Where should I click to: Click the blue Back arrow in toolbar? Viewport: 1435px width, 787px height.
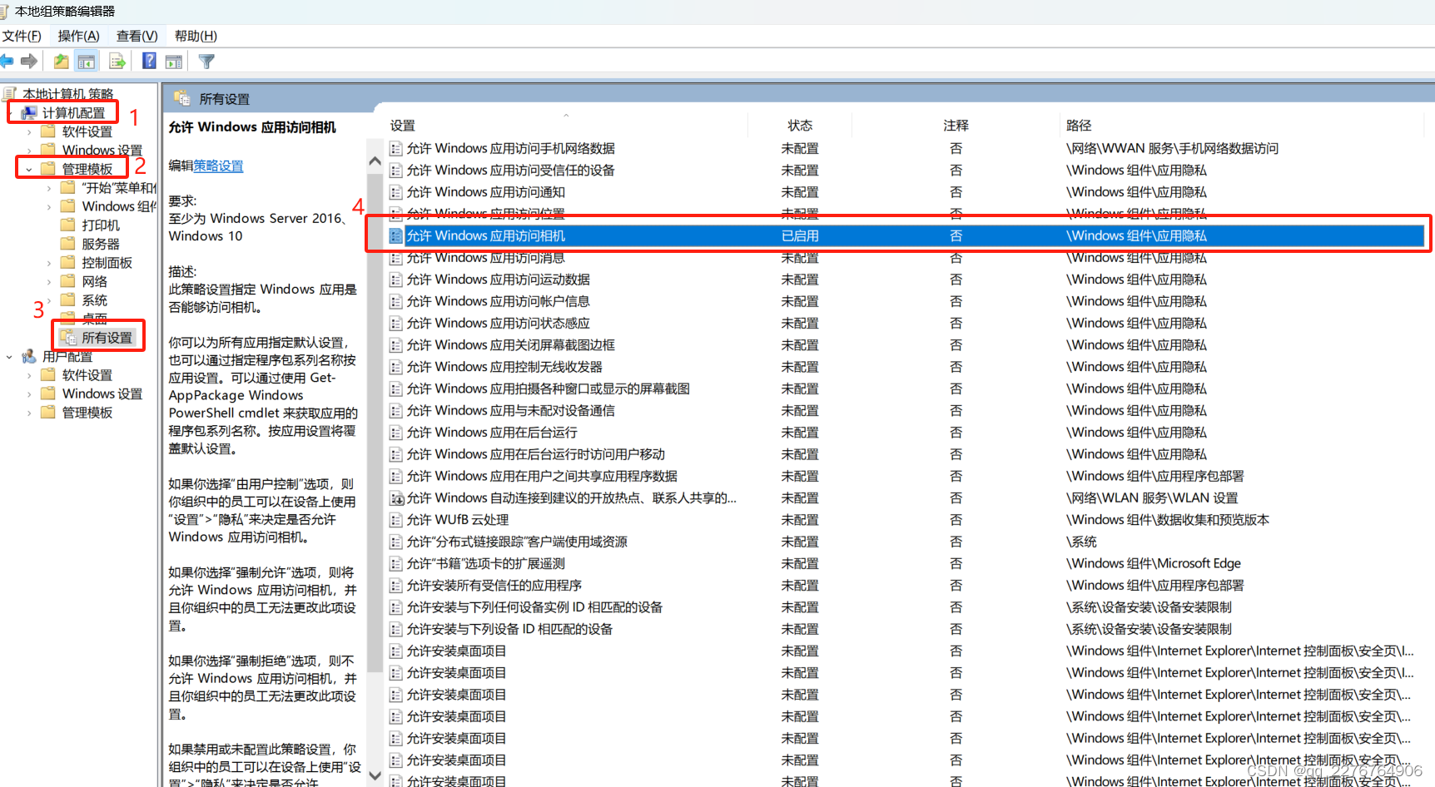7,61
